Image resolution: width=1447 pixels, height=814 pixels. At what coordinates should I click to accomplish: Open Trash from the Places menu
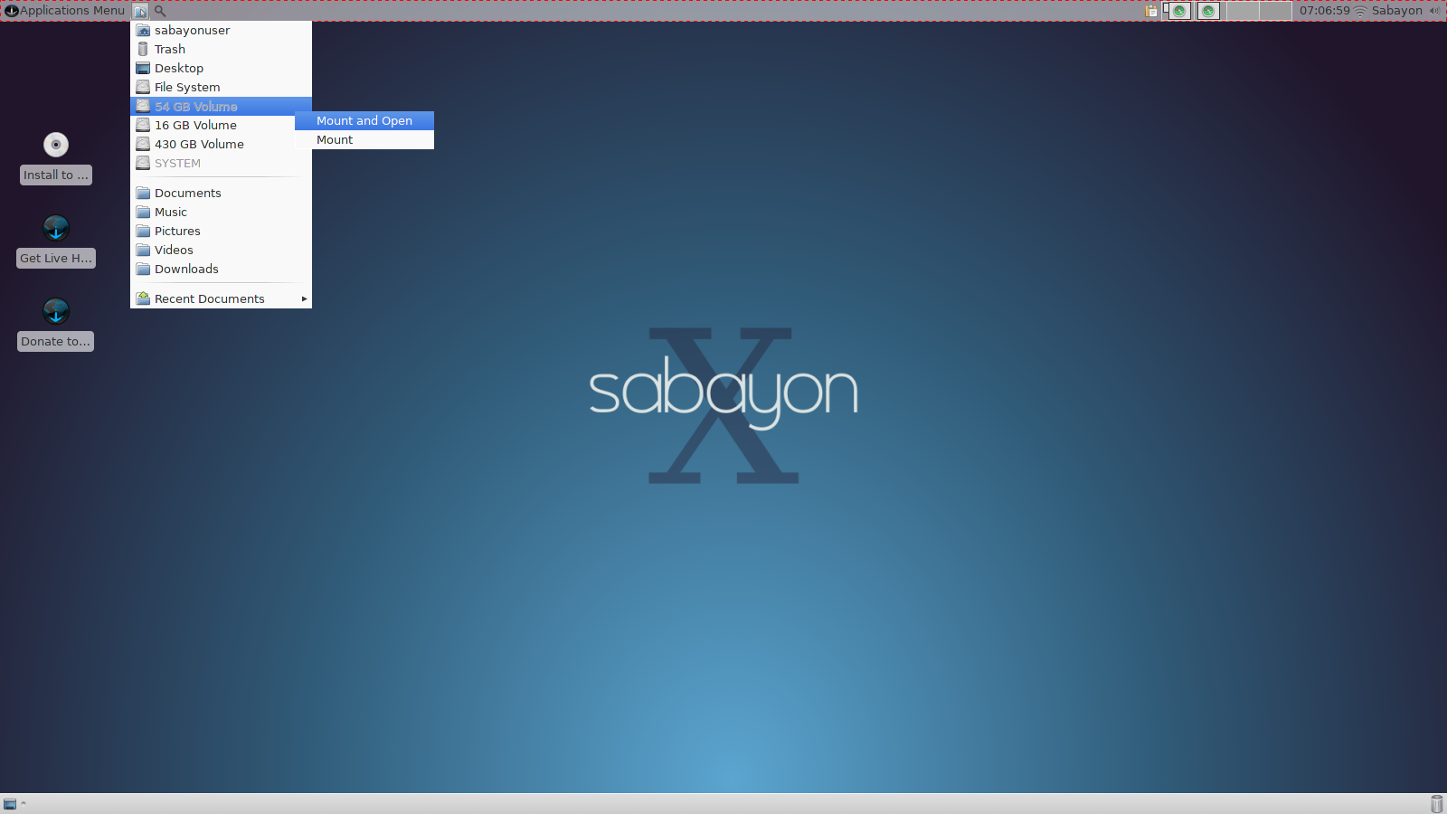point(221,49)
